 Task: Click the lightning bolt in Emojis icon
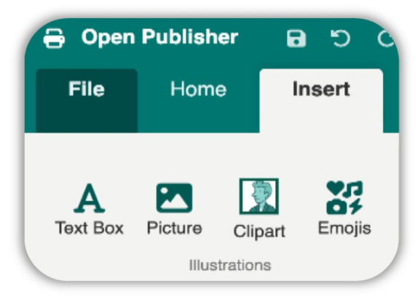coord(356,206)
